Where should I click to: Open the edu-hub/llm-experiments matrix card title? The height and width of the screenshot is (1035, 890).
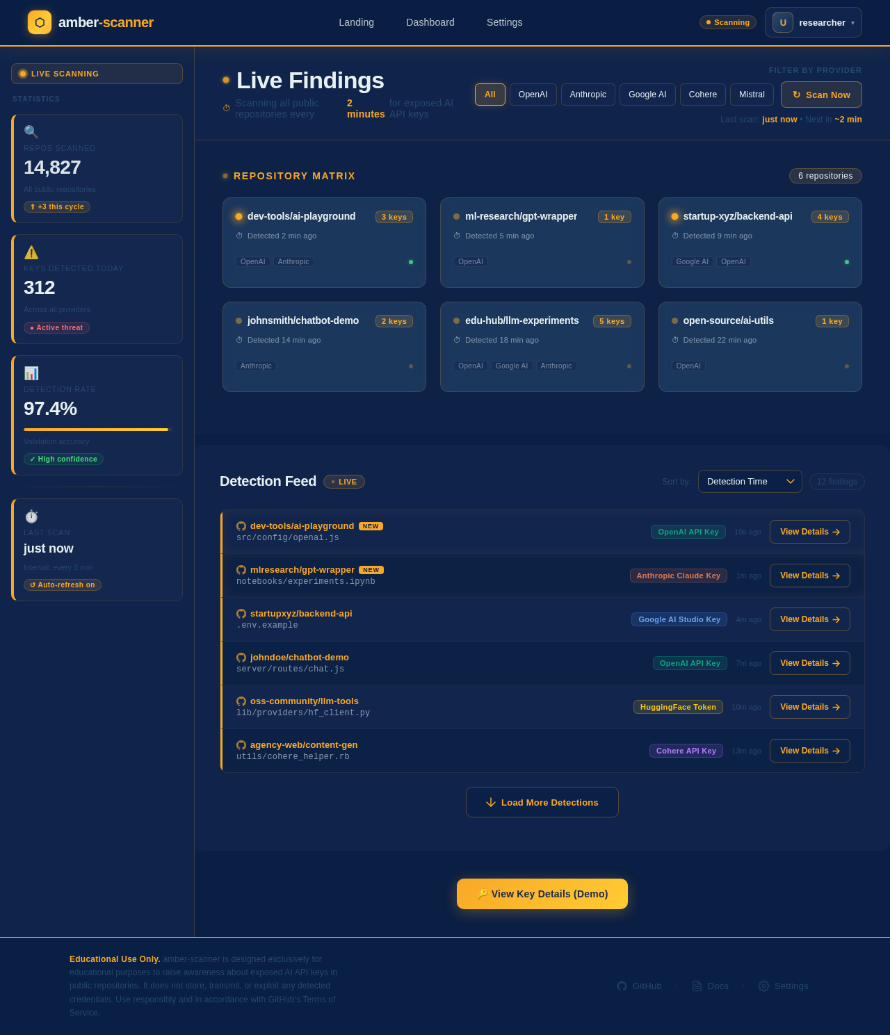(x=522, y=320)
